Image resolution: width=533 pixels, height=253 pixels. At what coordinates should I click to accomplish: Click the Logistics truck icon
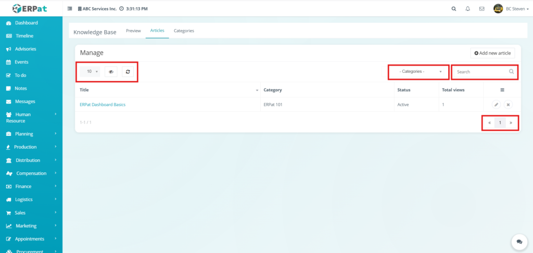pos(9,200)
